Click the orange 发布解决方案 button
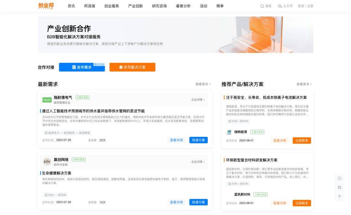 (x=132, y=67)
